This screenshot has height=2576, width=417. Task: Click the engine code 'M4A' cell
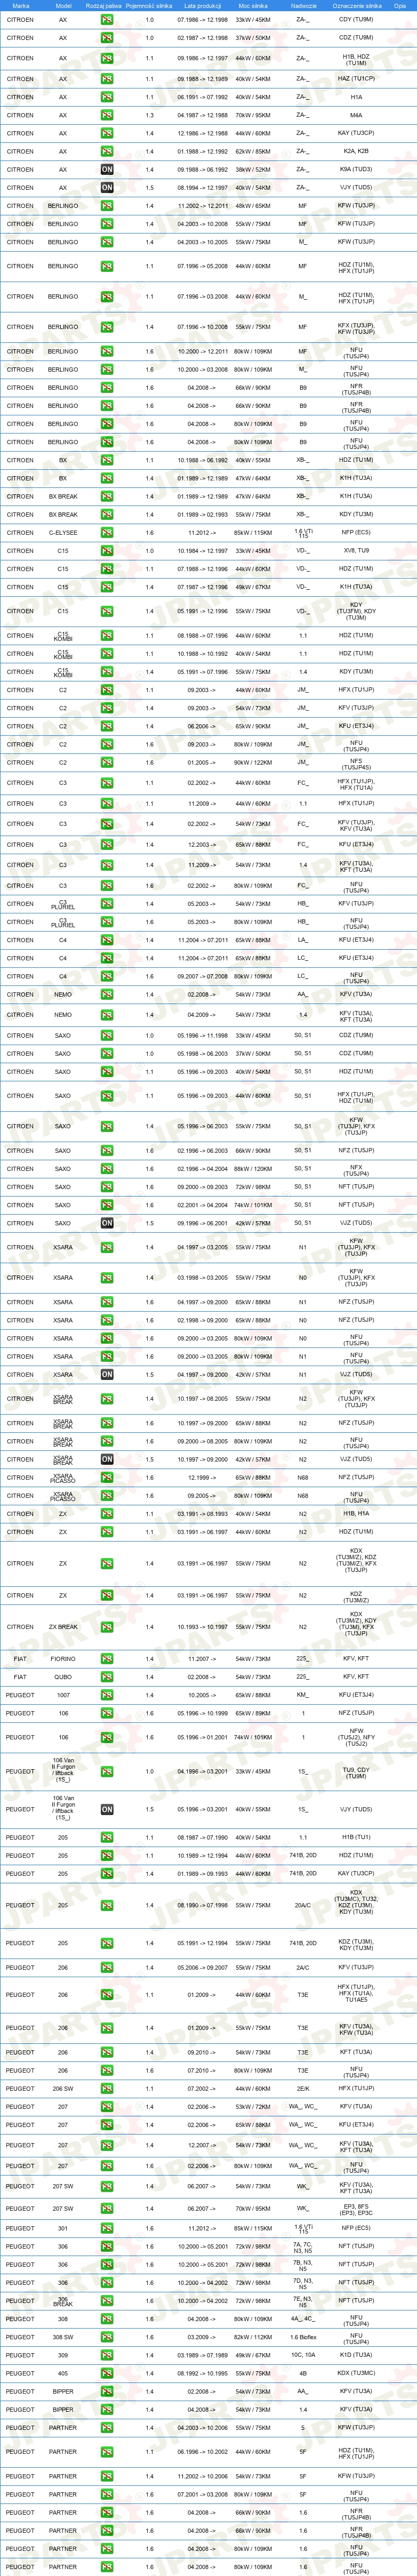356,115
